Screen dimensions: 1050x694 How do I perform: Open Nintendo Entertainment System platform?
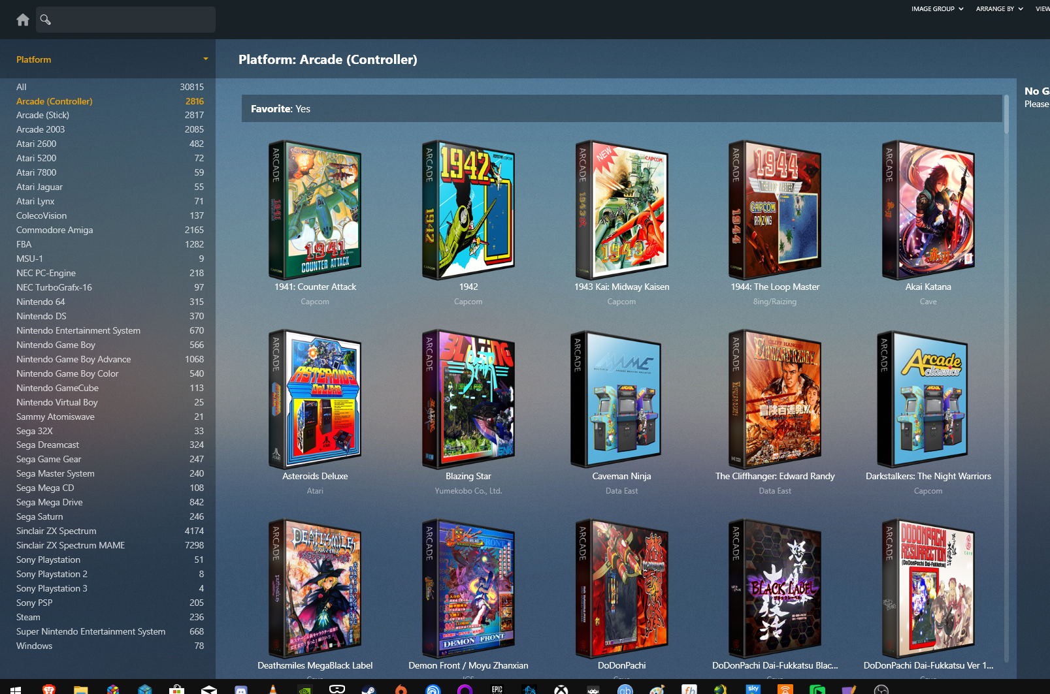click(x=110, y=330)
